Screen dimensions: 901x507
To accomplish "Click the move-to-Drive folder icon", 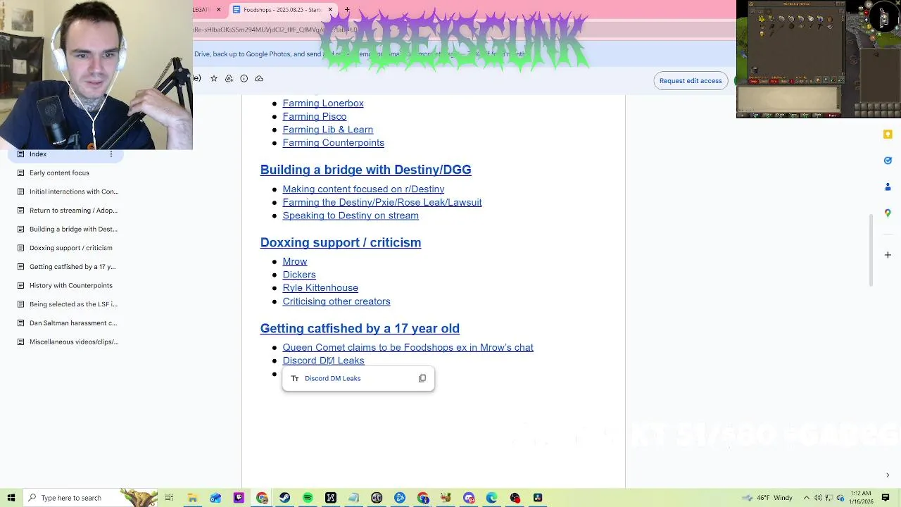I will pos(229,78).
